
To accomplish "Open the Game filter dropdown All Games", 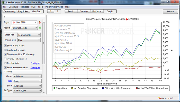I will [27, 76].
